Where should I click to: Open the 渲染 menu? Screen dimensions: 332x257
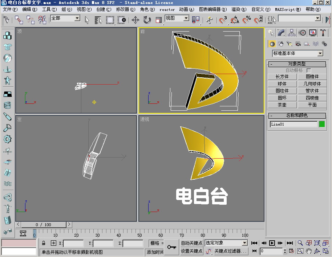(x=238, y=9)
